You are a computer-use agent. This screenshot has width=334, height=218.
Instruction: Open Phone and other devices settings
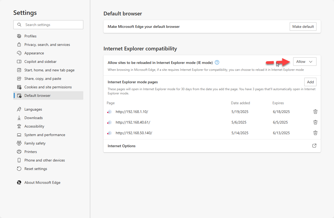[48, 160]
